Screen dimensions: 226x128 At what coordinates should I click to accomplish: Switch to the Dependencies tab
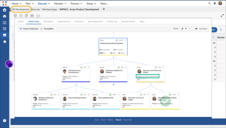coord(64,21)
